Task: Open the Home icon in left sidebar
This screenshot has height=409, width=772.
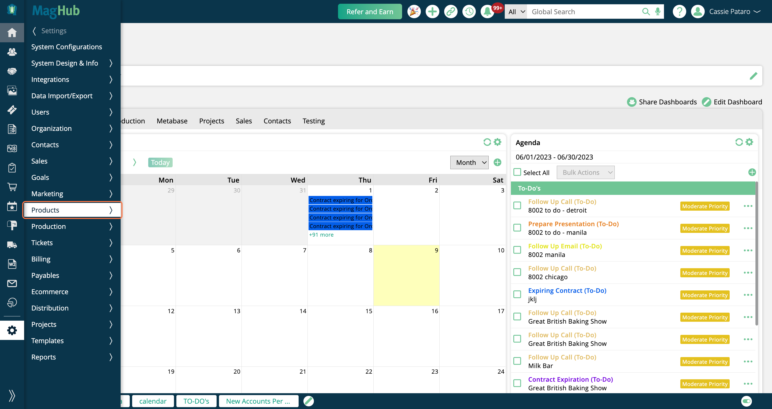Action: [12, 32]
